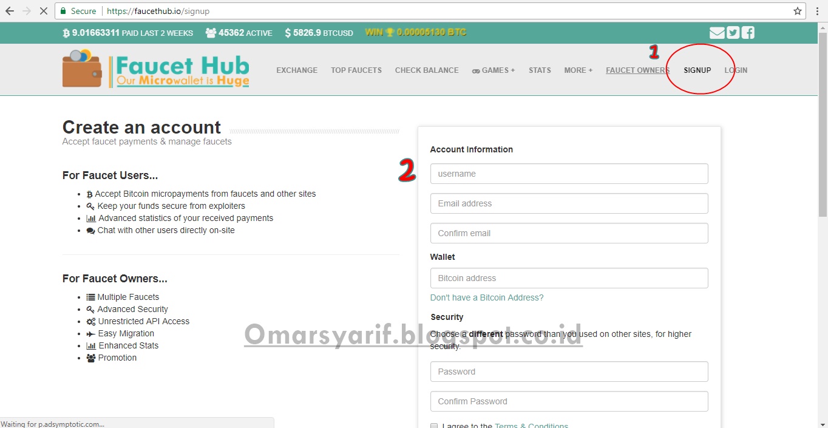Focus the Email address field
This screenshot has height=428, width=828.
[569, 203]
